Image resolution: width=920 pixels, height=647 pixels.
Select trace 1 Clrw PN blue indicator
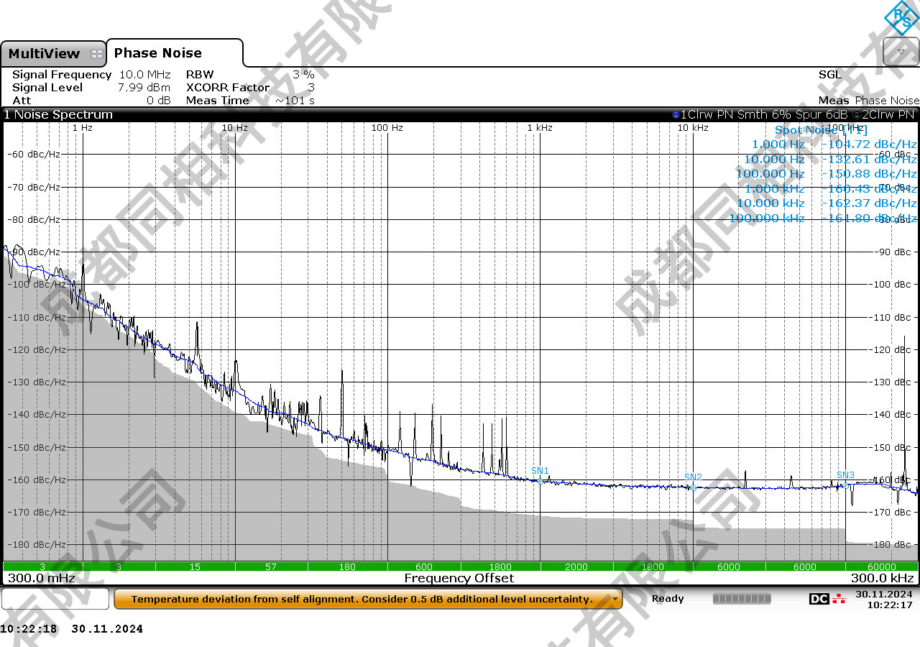click(676, 115)
